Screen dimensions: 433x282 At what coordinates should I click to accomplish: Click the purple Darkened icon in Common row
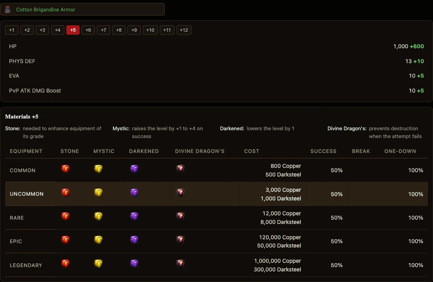click(x=134, y=168)
